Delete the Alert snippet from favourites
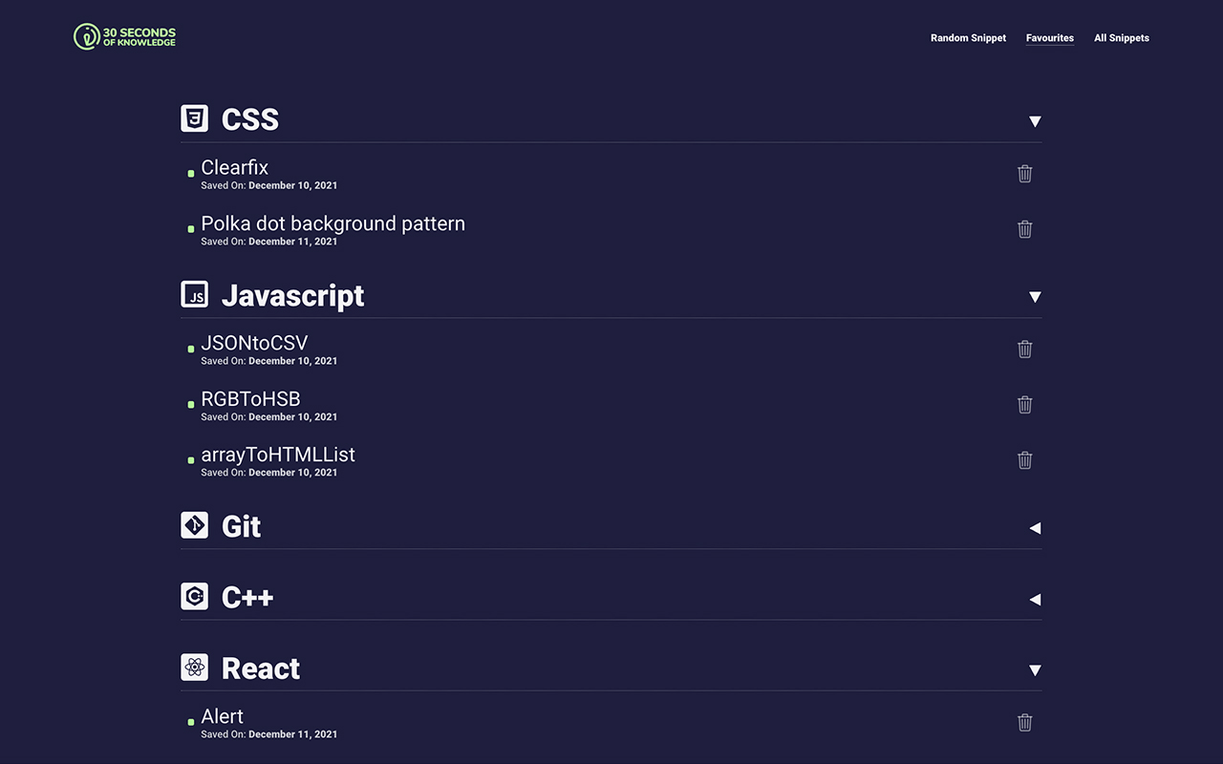Image resolution: width=1223 pixels, height=764 pixels. (1024, 723)
